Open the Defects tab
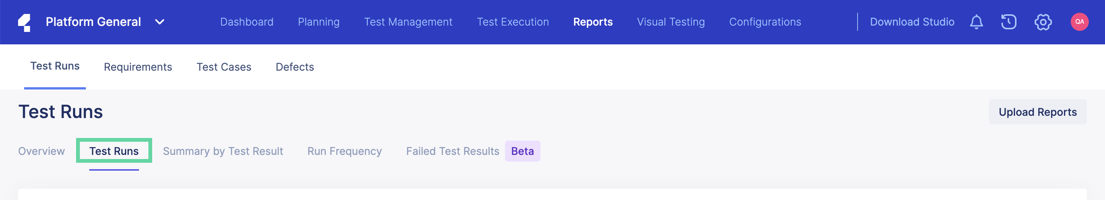1105x200 pixels. (295, 67)
